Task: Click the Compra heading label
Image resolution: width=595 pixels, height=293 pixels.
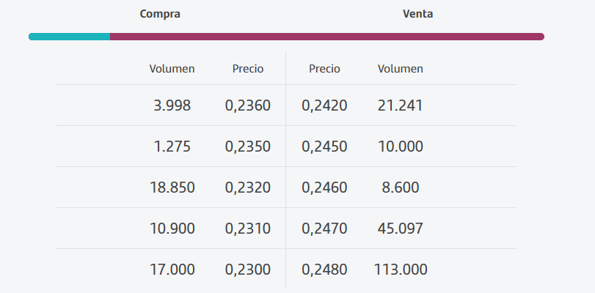Action: point(160,14)
